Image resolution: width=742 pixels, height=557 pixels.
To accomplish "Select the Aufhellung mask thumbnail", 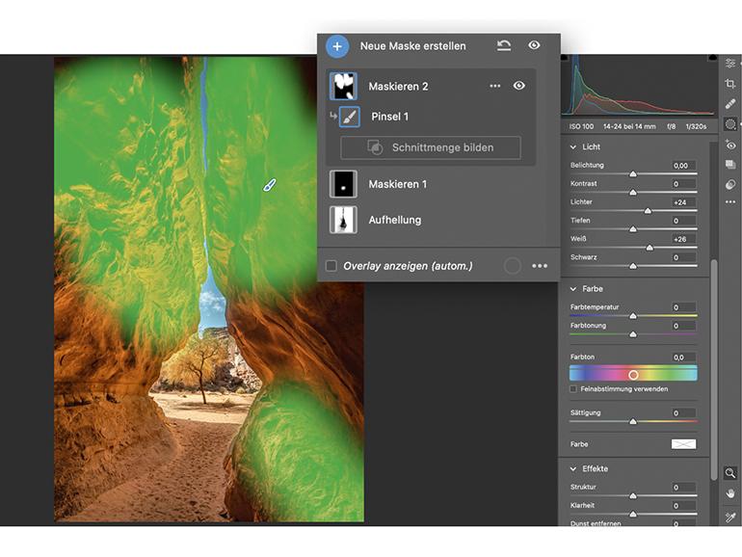I will point(343,220).
